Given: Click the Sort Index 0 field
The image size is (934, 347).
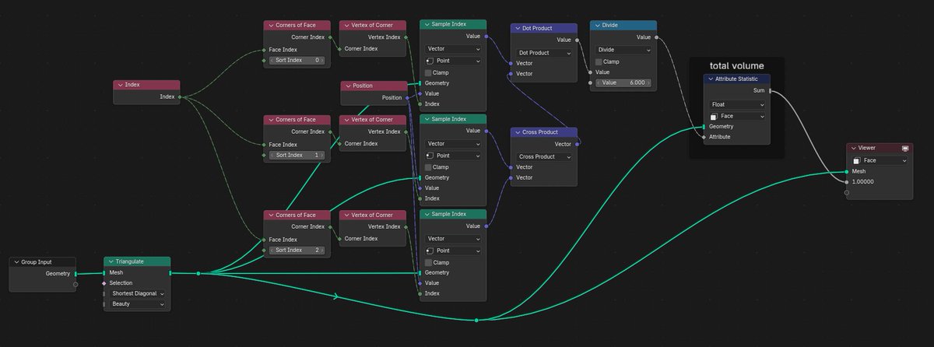Looking at the screenshot, I should tap(297, 60).
